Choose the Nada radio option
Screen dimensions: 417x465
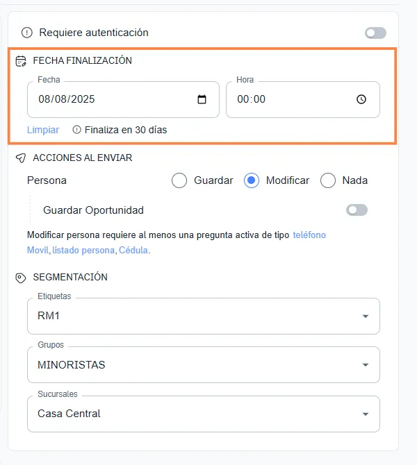[328, 180]
